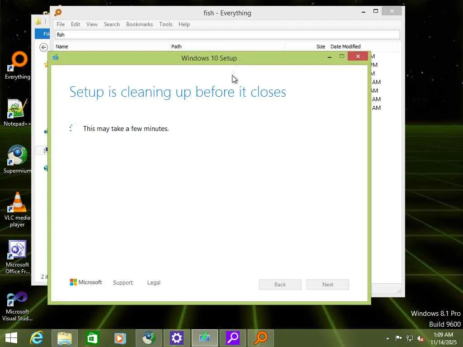Click the Legal link in Setup
This screenshot has width=463, height=347.
tap(154, 283)
